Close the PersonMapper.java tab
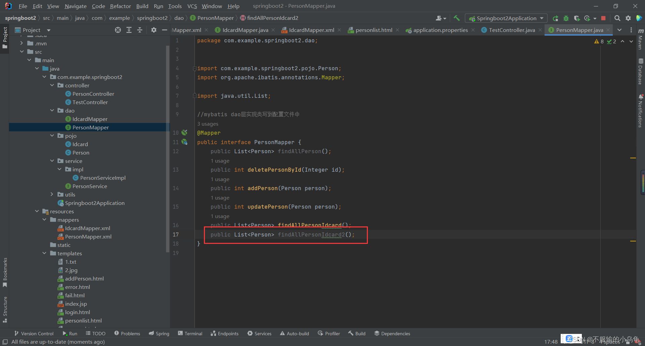Viewport: 645px width, 346px height. (608, 30)
